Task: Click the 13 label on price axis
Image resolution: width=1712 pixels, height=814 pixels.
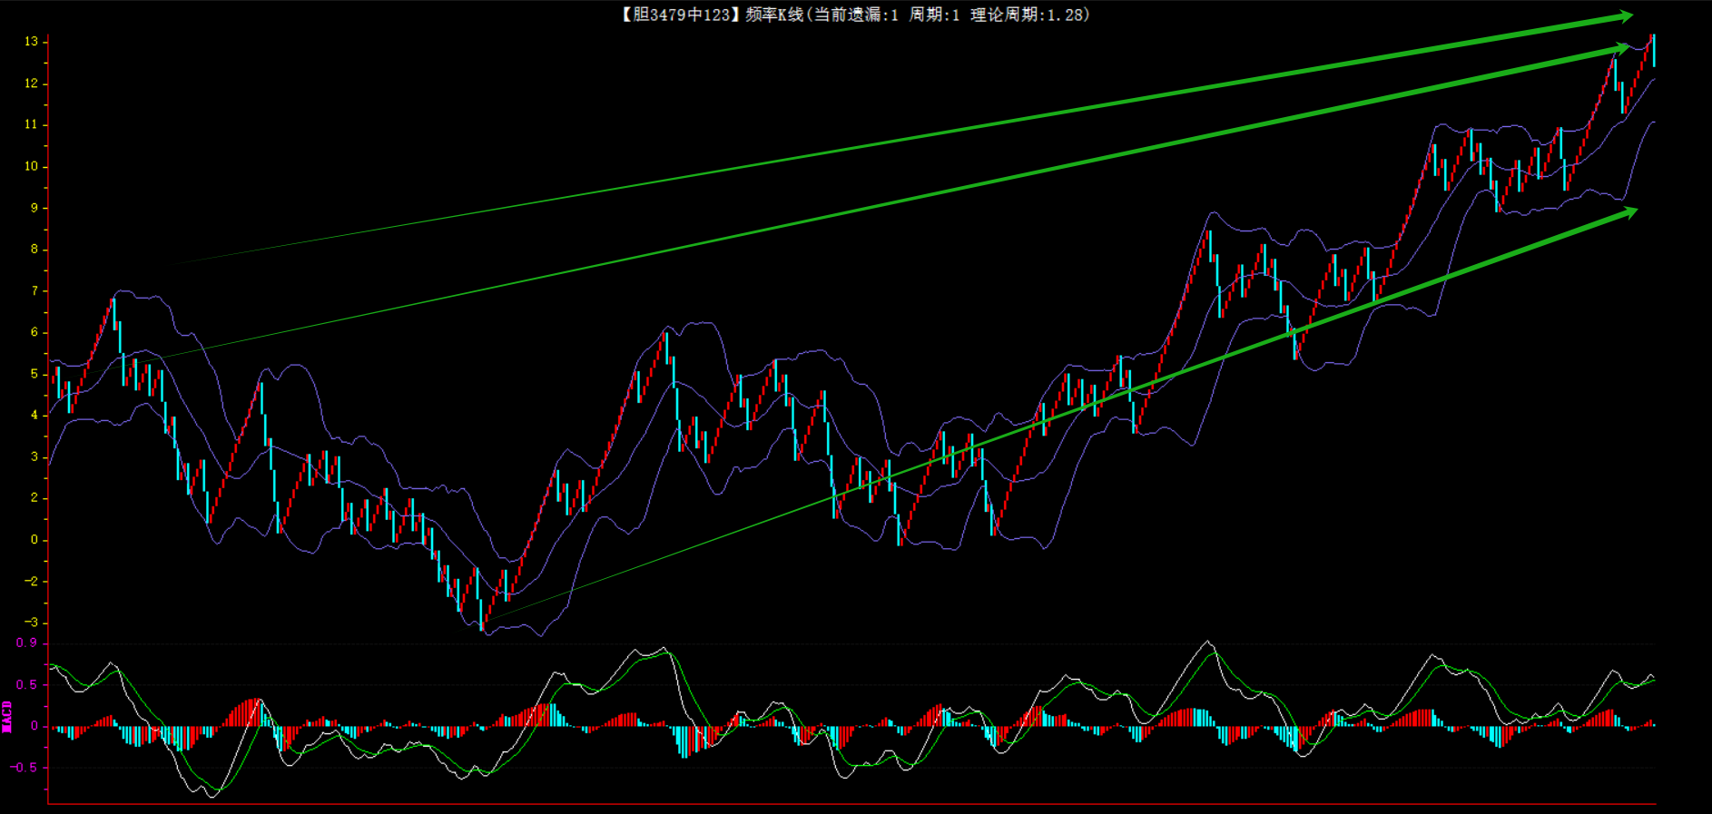Action: (32, 42)
